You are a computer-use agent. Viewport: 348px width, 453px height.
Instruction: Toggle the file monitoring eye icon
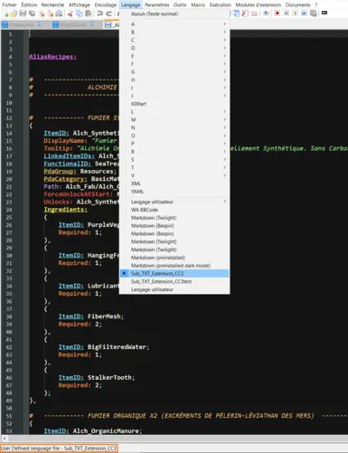click(x=266, y=14)
